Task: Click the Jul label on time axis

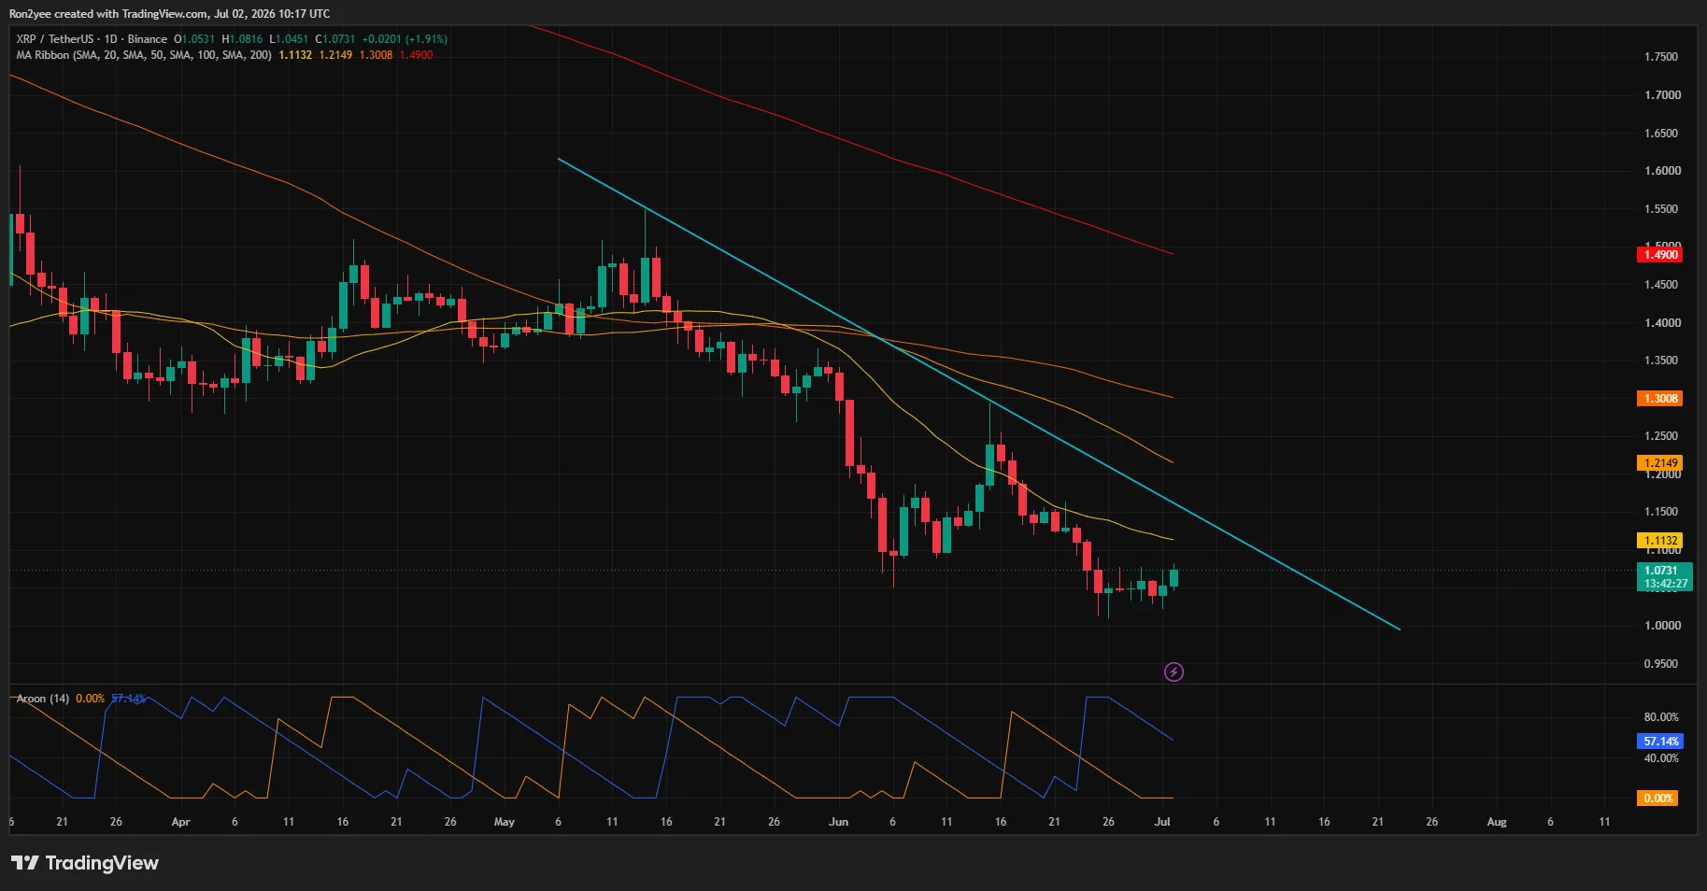Action: tap(1162, 822)
